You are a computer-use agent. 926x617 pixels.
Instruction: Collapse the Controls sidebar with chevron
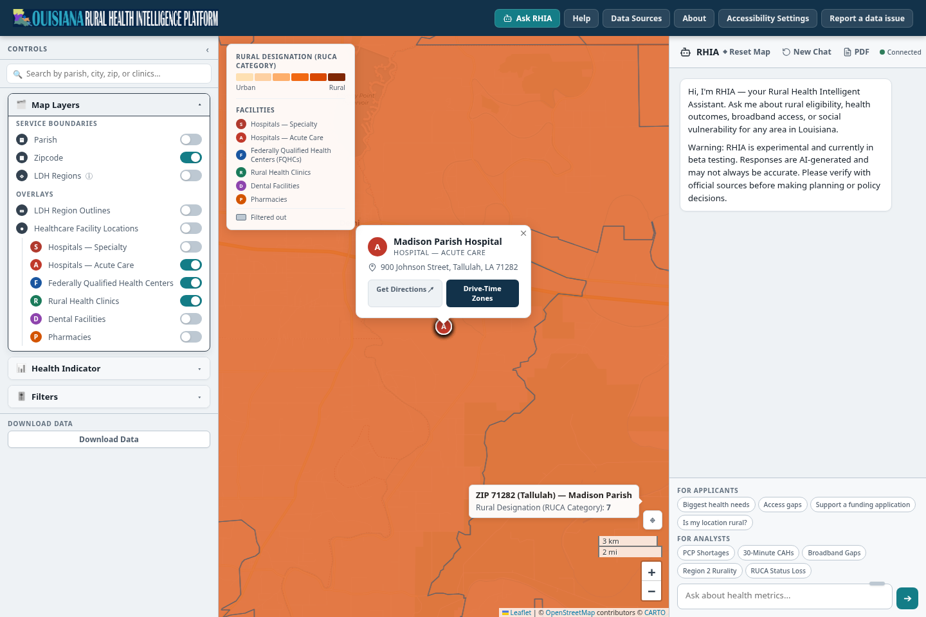coord(207,49)
